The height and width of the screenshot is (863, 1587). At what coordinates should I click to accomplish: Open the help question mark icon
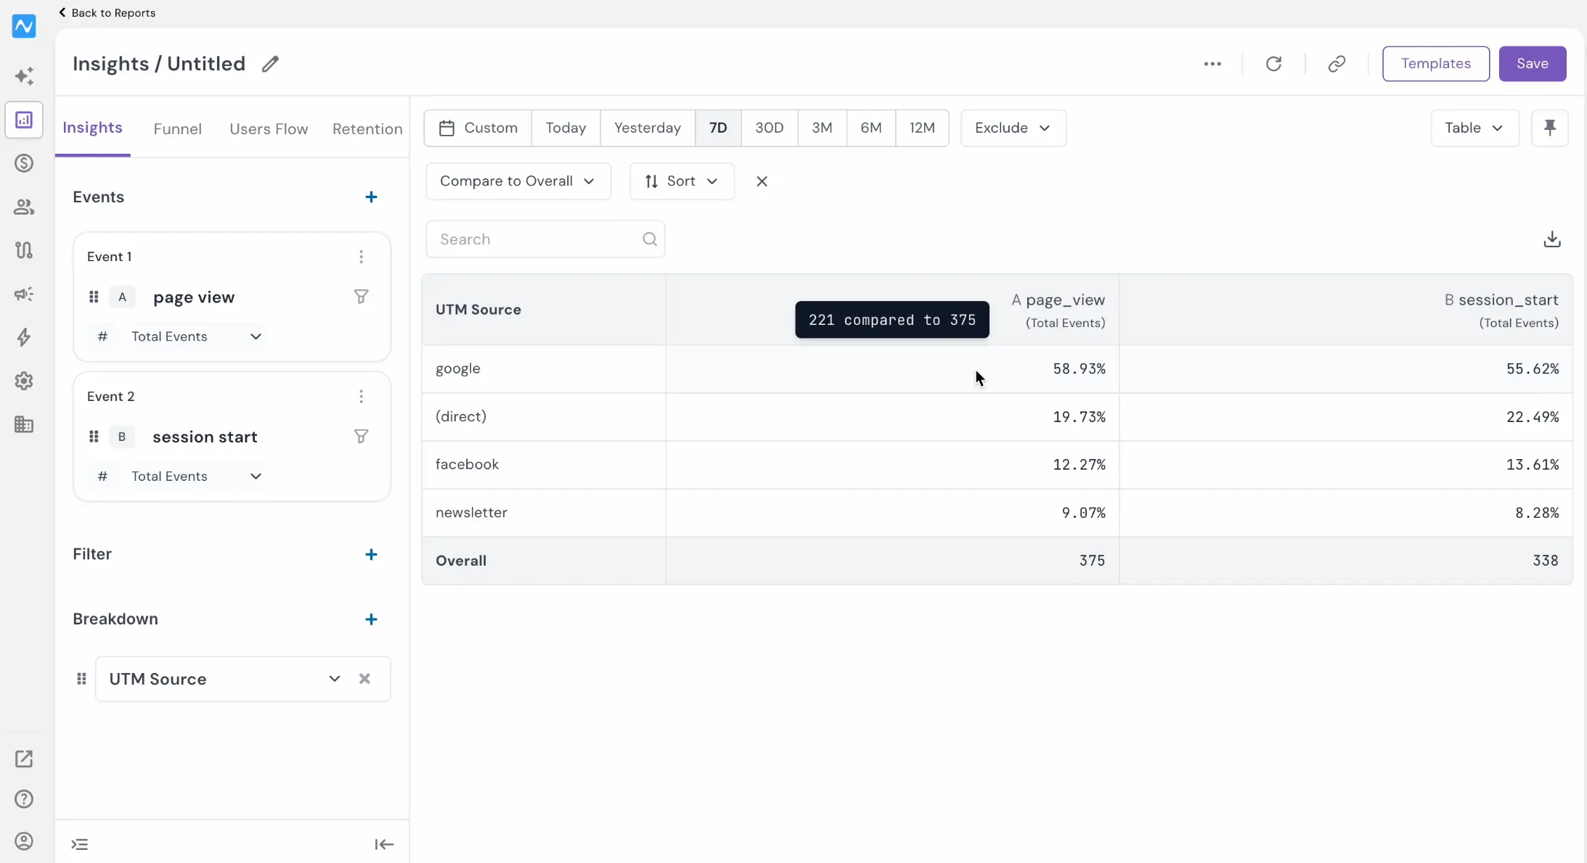(x=24, y=799)
